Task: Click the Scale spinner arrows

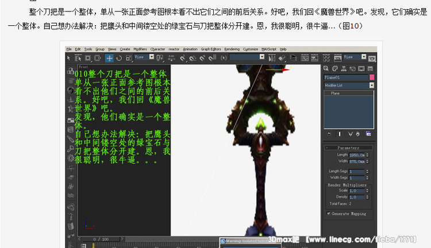Action: (367, 191)
